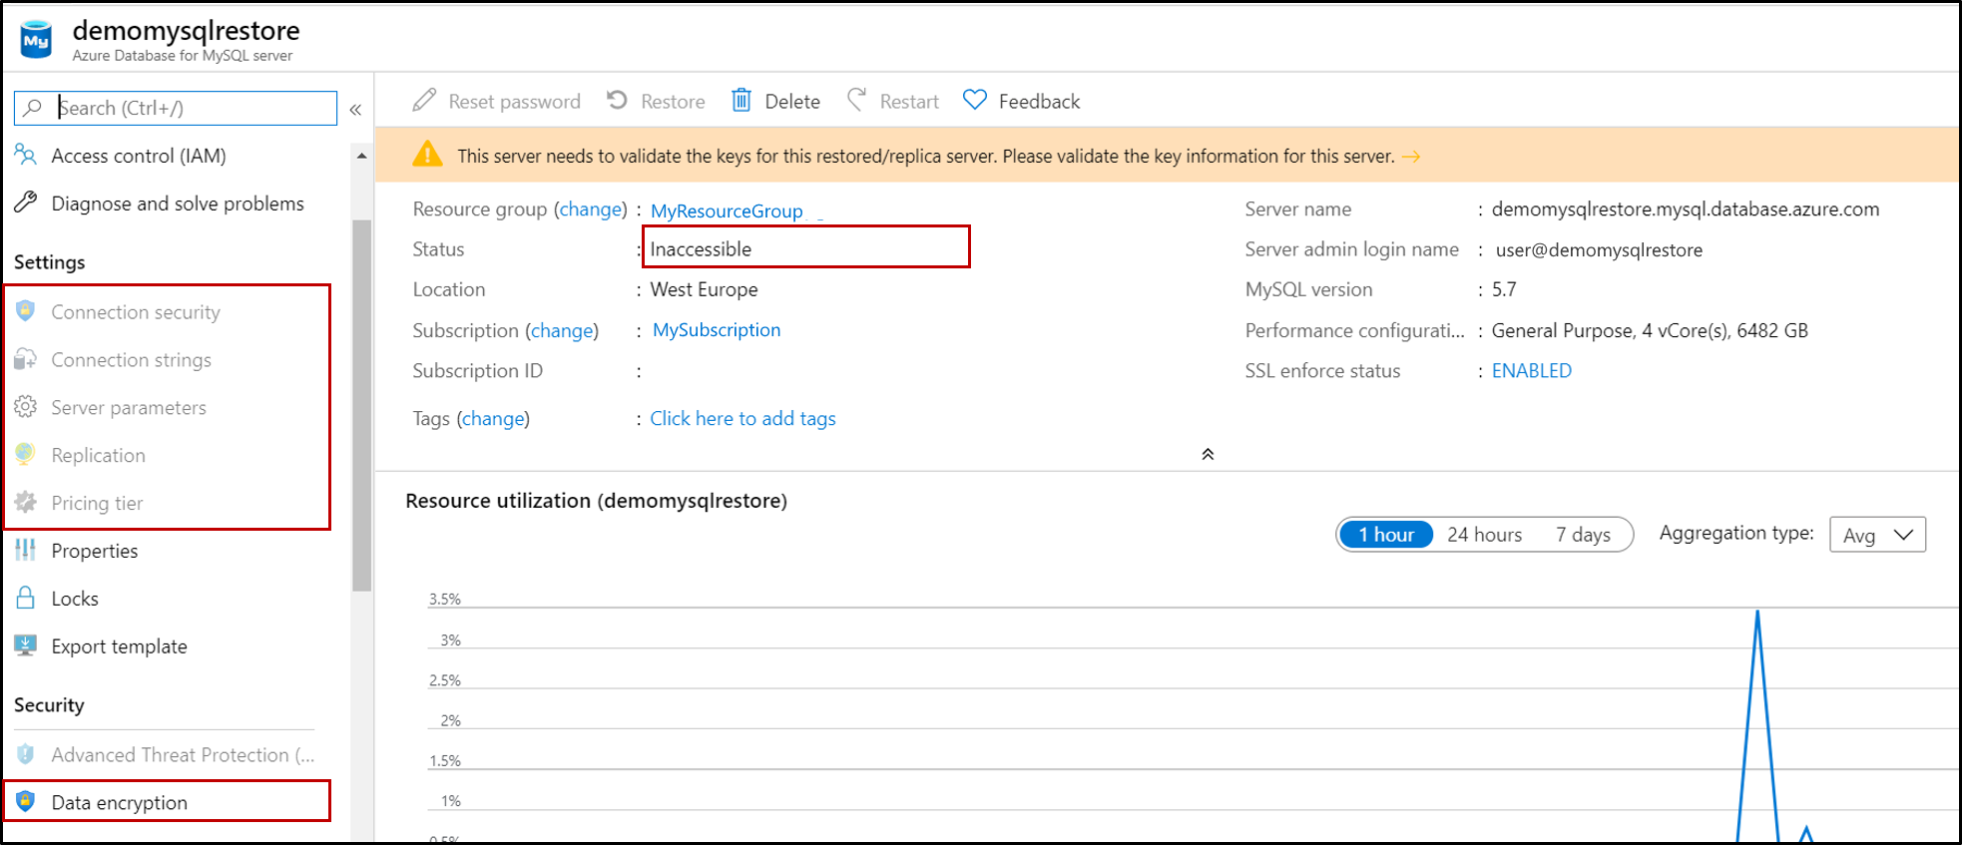The width and height of the screenshot is (1962, 845).
Task: Click the Pricing tier gear icon
Action: (25, 502)
